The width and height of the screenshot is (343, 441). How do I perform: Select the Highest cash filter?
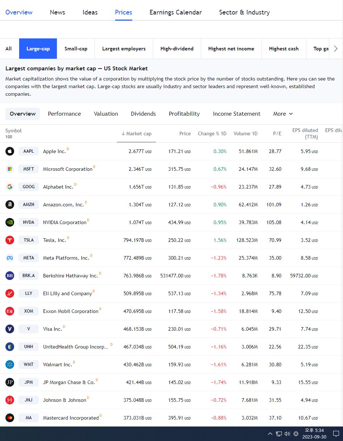click(284, 49)
